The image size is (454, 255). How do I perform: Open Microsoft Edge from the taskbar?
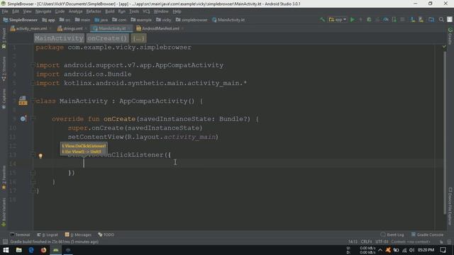click(x=31, y=250)
